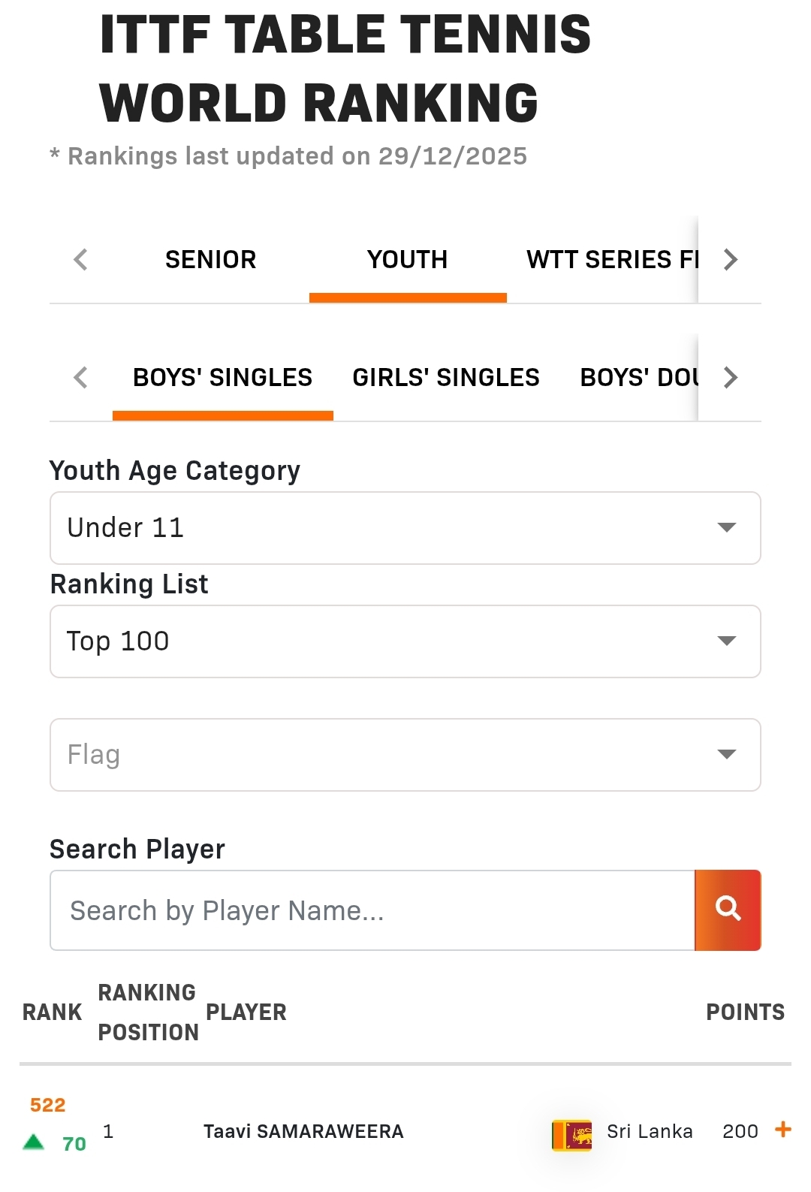The height and width of the screenshot is (1192, 811).
Task: Open the Flag filter dropdown
Action: click(x=405, y=755)
